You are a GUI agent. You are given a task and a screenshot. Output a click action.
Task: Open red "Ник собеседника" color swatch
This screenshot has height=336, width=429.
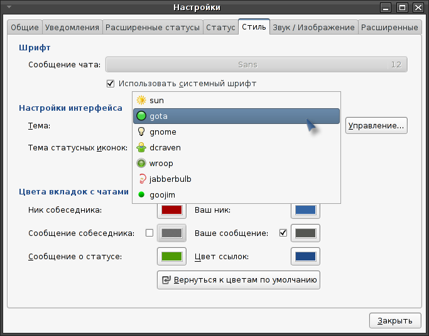(171, 210)
